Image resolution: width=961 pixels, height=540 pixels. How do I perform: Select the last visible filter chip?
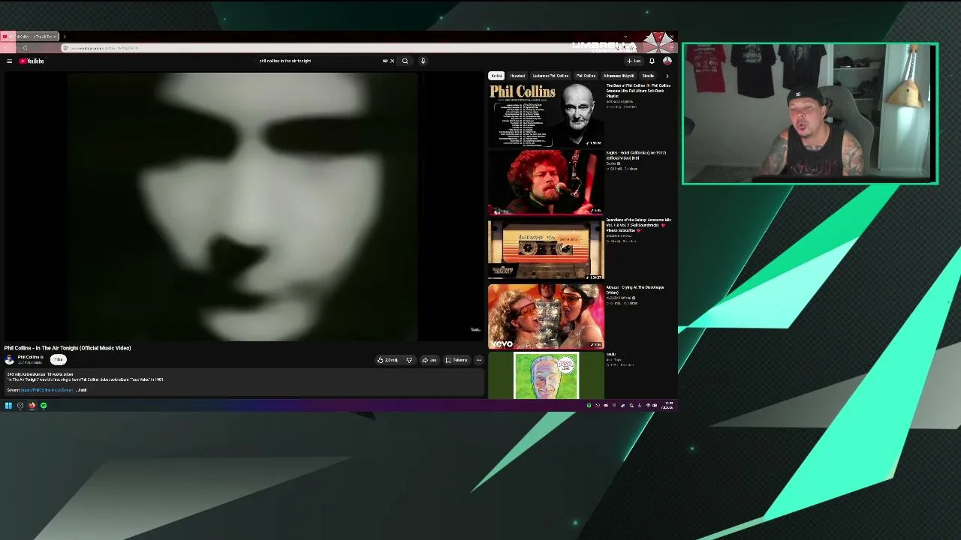(x=648, y=76)
